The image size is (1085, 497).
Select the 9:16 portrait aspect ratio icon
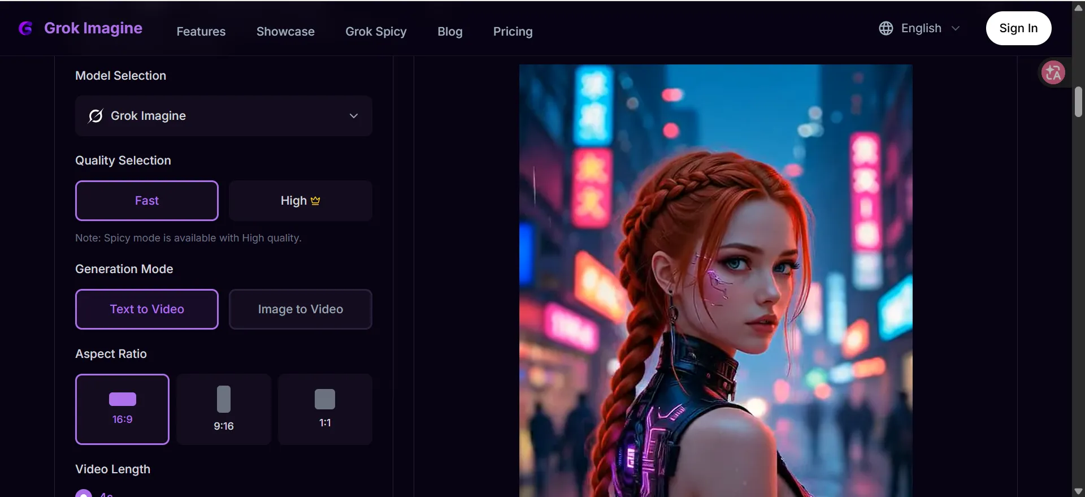[224, 399]
